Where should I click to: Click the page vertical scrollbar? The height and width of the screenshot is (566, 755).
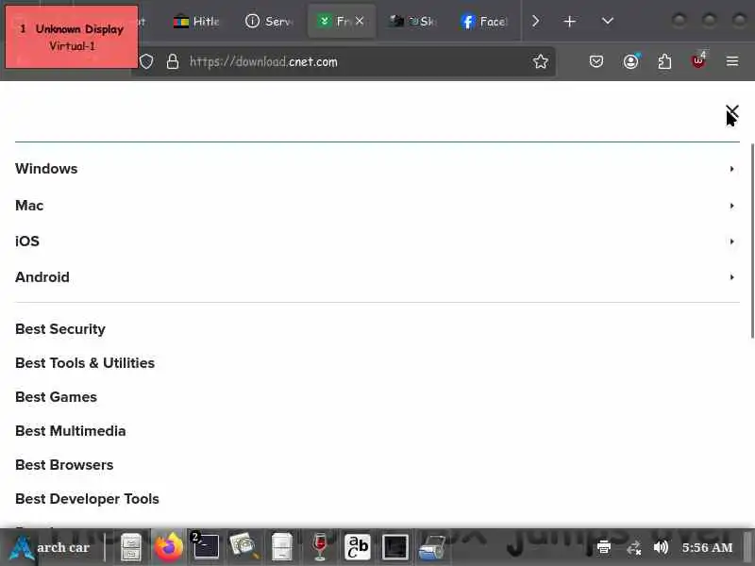752,241
